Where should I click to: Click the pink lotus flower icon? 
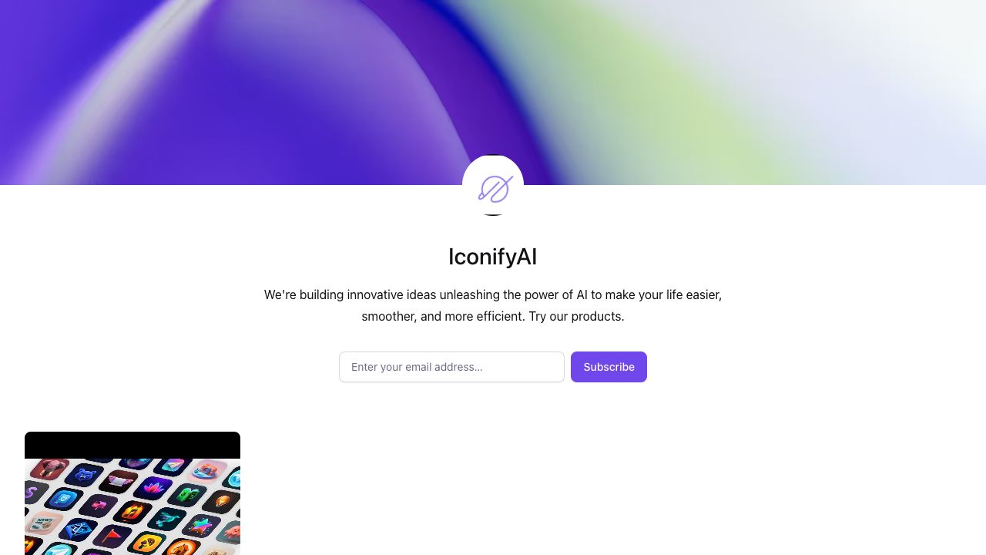click(x=153, y=488)
